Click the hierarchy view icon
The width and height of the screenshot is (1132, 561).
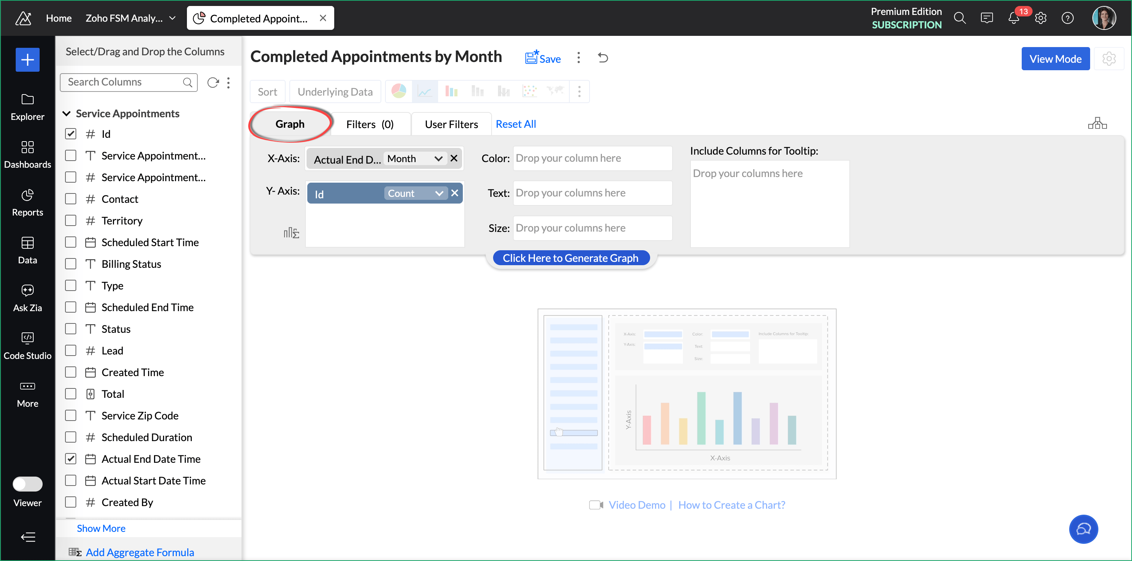[1097, 123]
